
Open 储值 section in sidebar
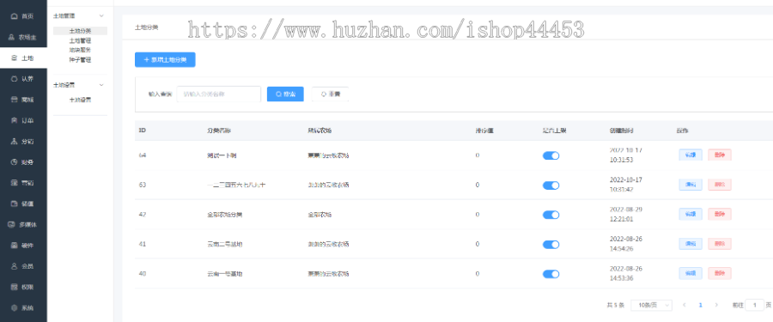pos(23,204)
